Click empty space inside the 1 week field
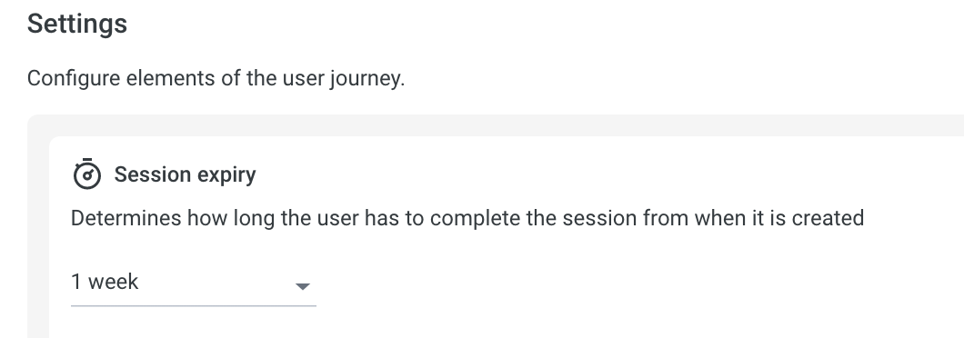The width and height of the screenshot is (964, 338). 216,283
